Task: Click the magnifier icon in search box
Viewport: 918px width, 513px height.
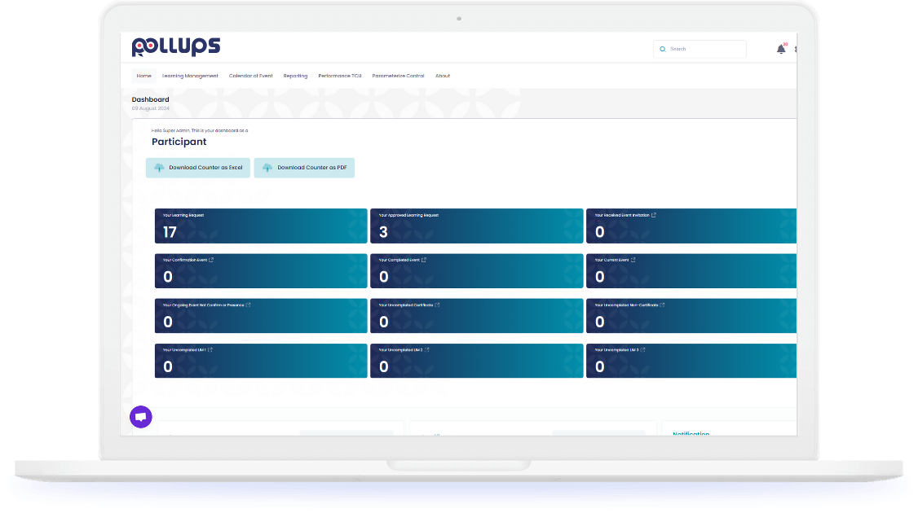Action: [663, 50]
